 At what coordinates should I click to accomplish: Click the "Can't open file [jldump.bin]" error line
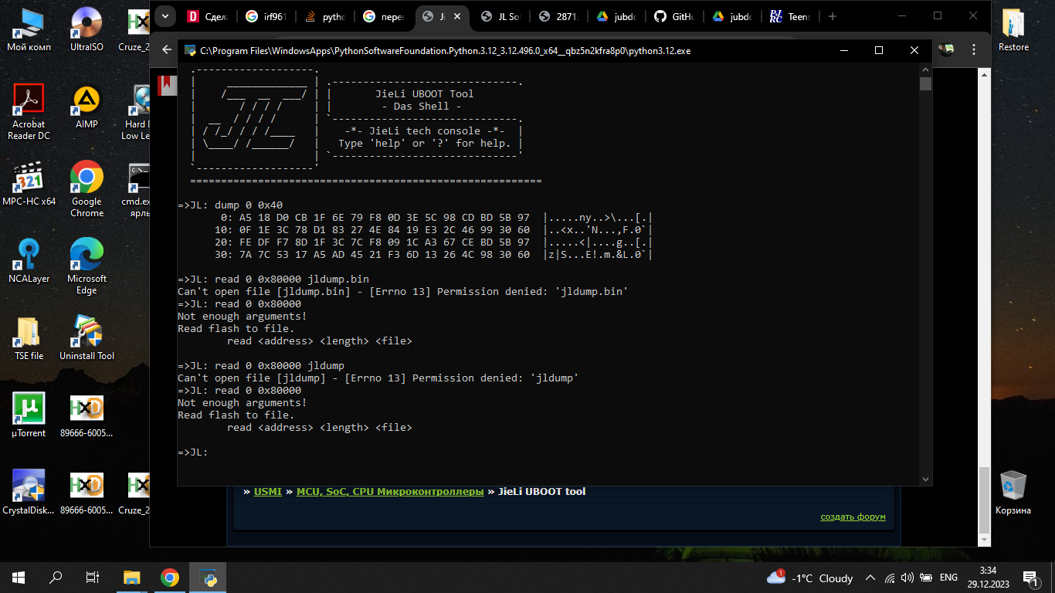[403, 291]
